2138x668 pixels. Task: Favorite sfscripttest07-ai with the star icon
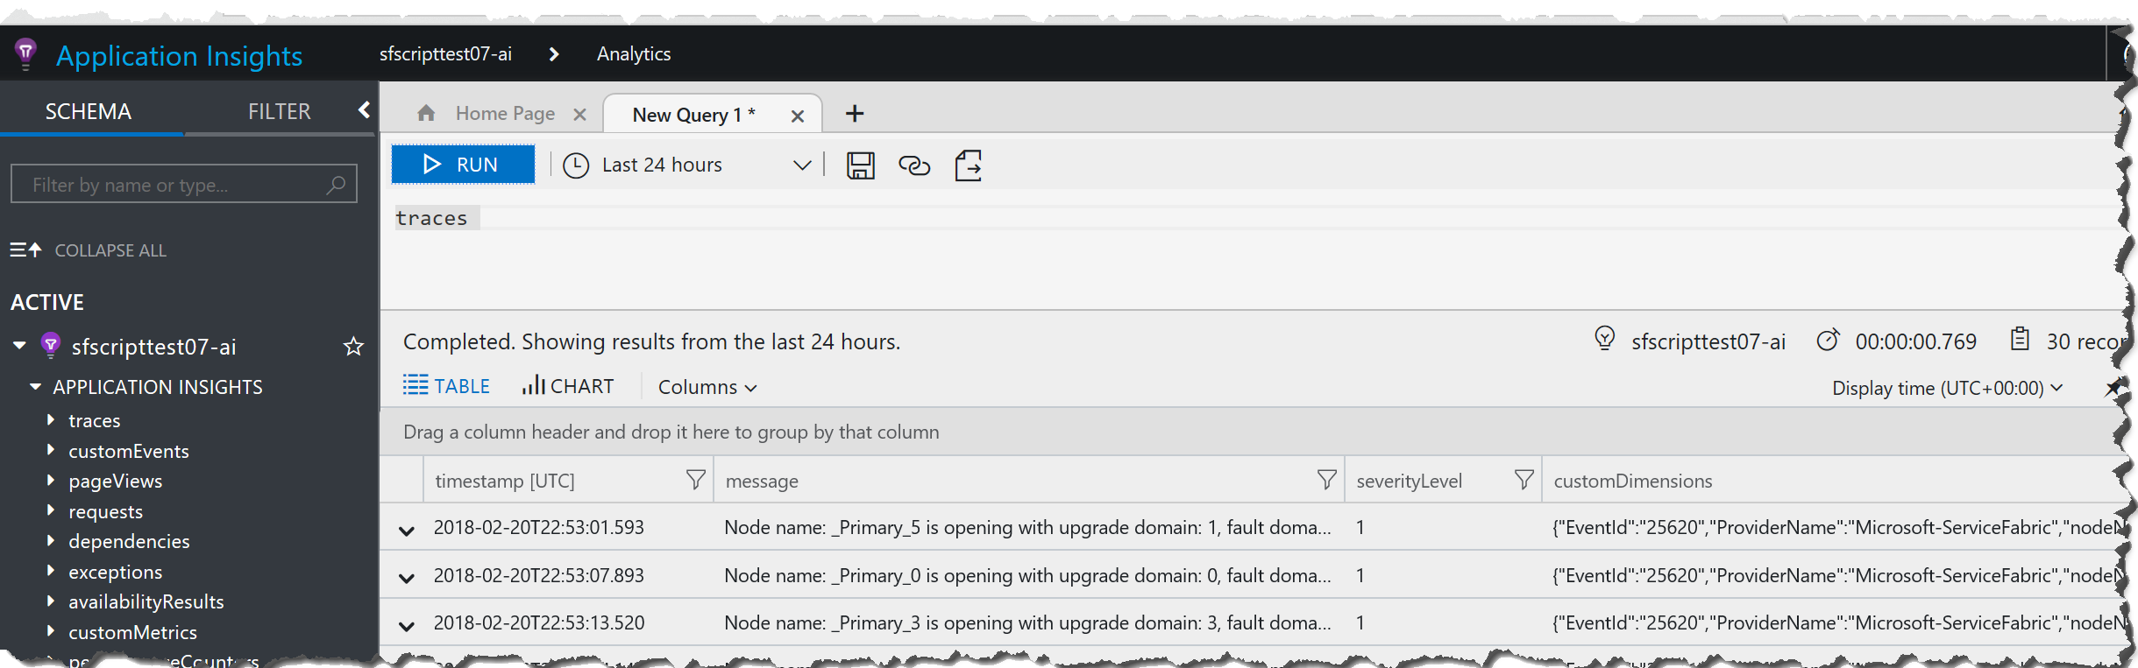353,347
